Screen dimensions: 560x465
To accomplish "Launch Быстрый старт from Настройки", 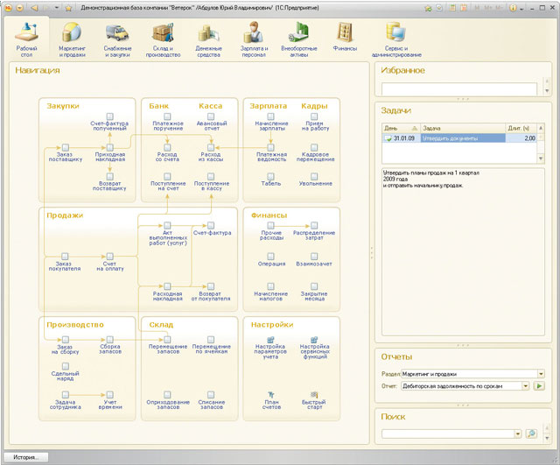I will pos(313,395).
